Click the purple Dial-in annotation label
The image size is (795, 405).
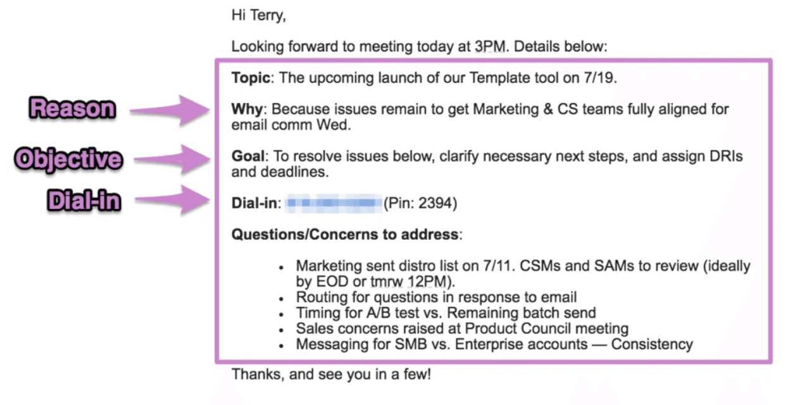point(84,201)
